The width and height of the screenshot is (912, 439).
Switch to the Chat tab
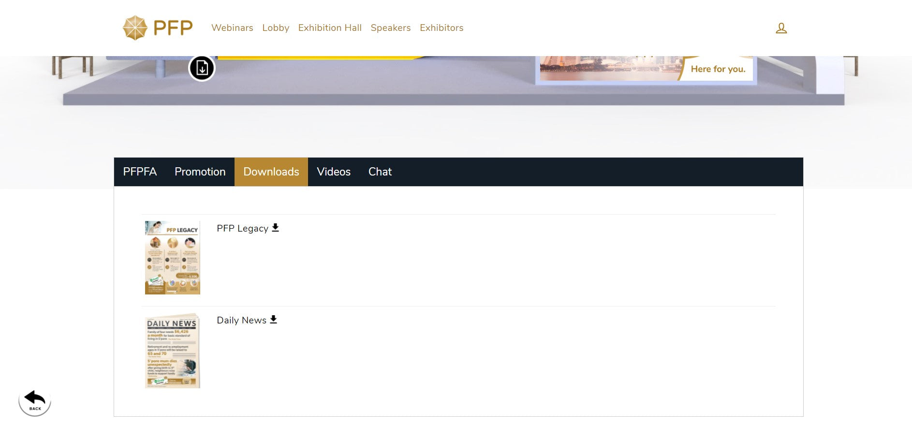(380, 172)
